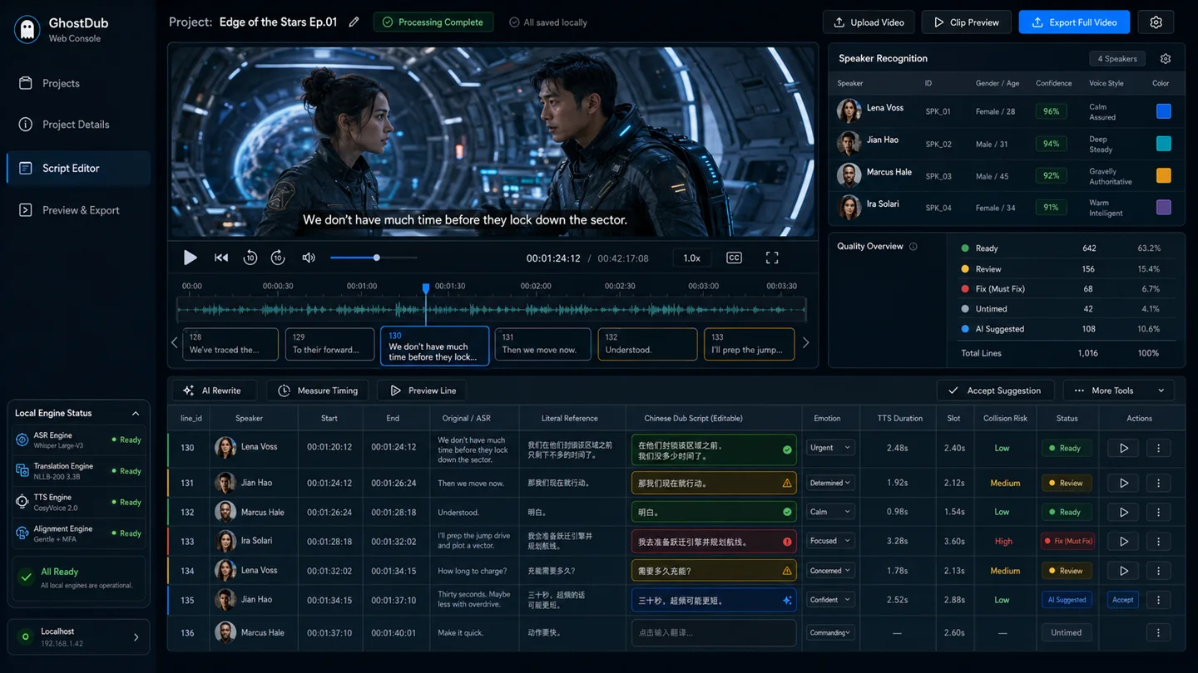This screenshot has width=1198, height=673.
Task: Open Speaker Recognition settings gear
Action: [x=1166, y=59]
